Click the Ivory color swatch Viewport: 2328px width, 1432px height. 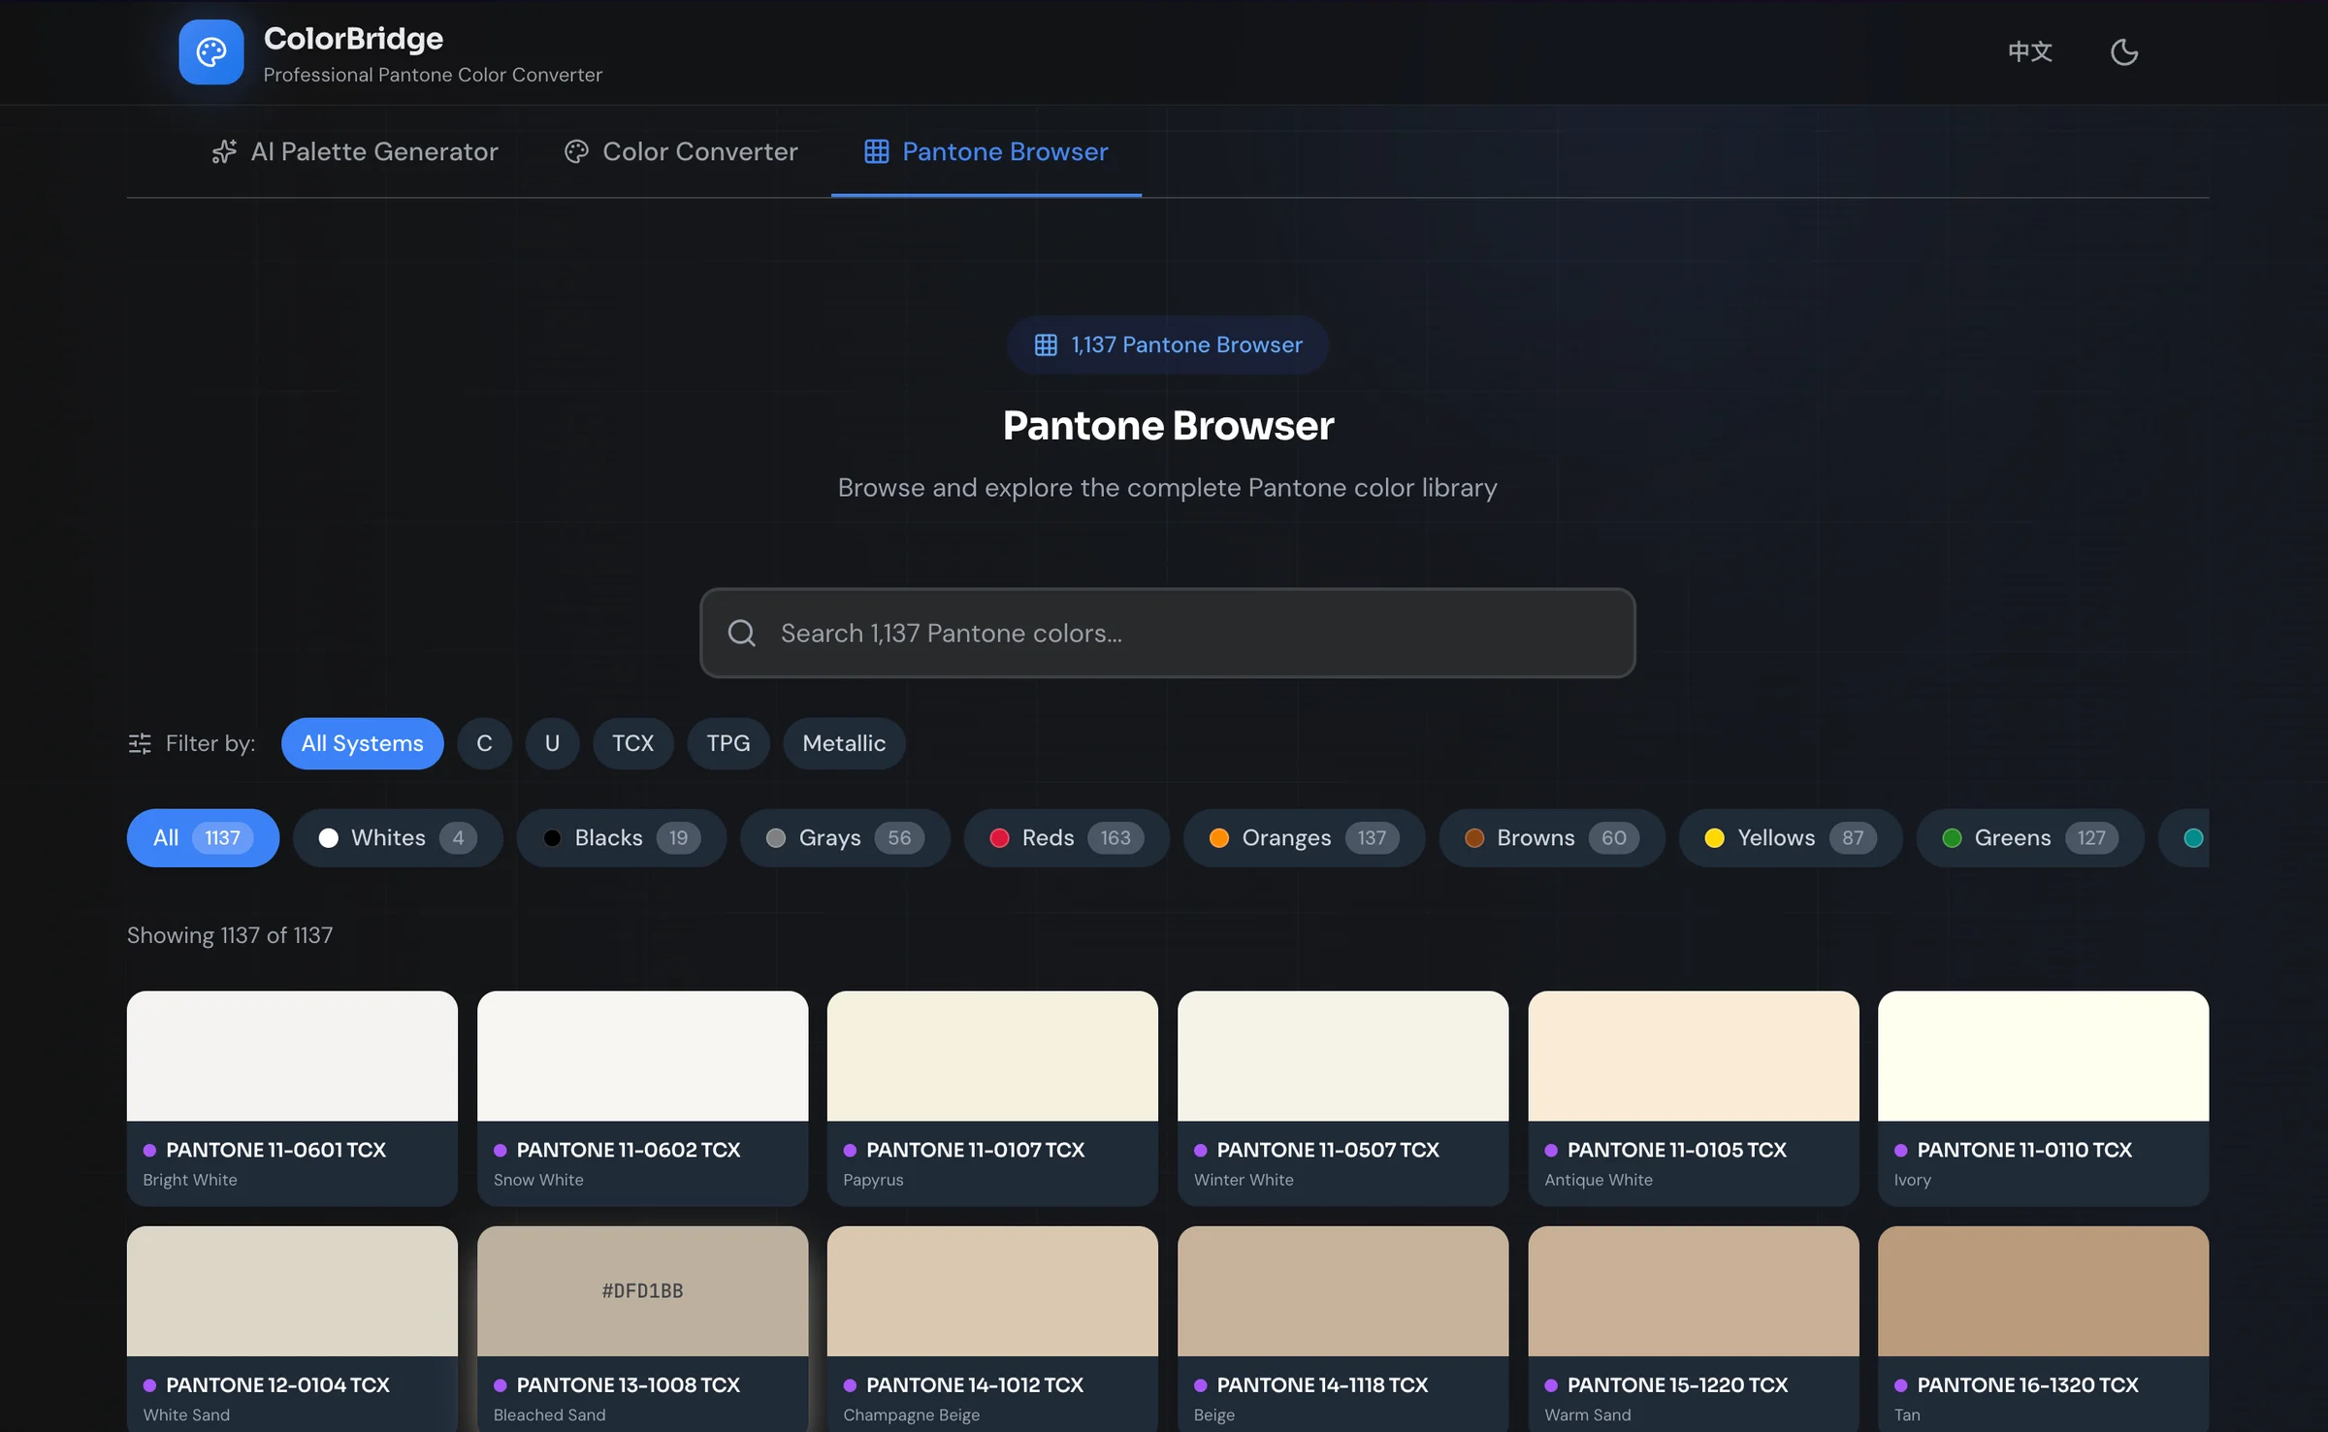coord(2044,1056)
